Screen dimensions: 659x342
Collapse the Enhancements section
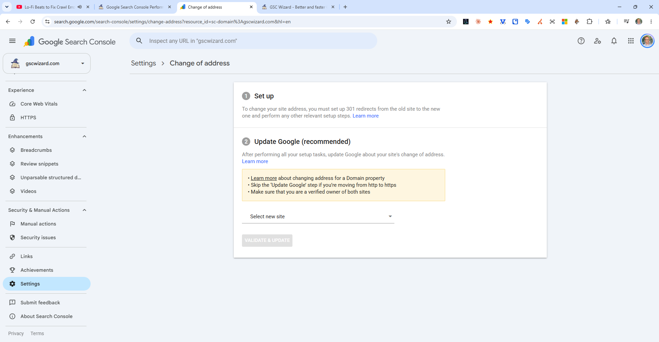(x=84, y=136)
